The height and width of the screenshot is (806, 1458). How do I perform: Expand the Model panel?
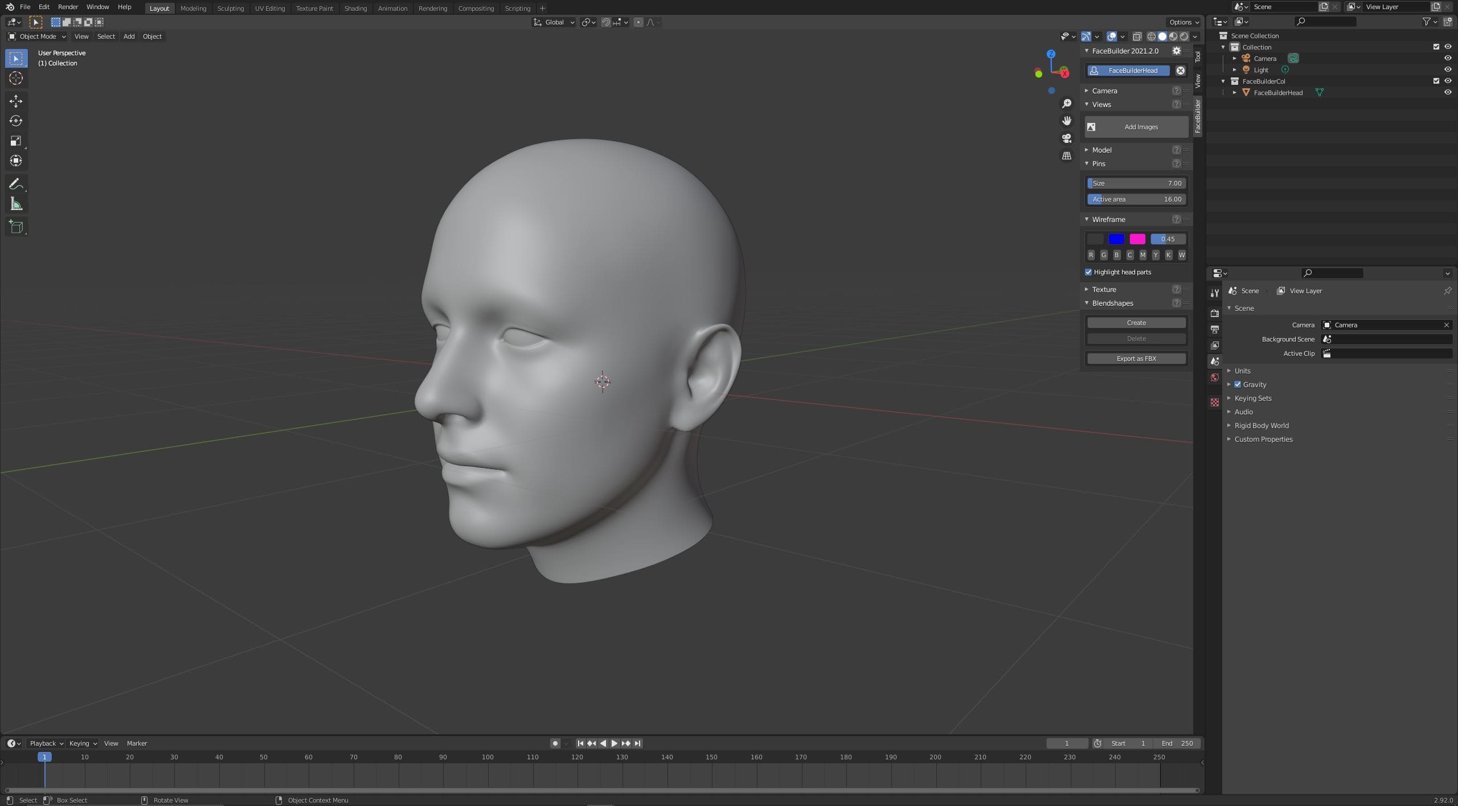coord(1101,150)
